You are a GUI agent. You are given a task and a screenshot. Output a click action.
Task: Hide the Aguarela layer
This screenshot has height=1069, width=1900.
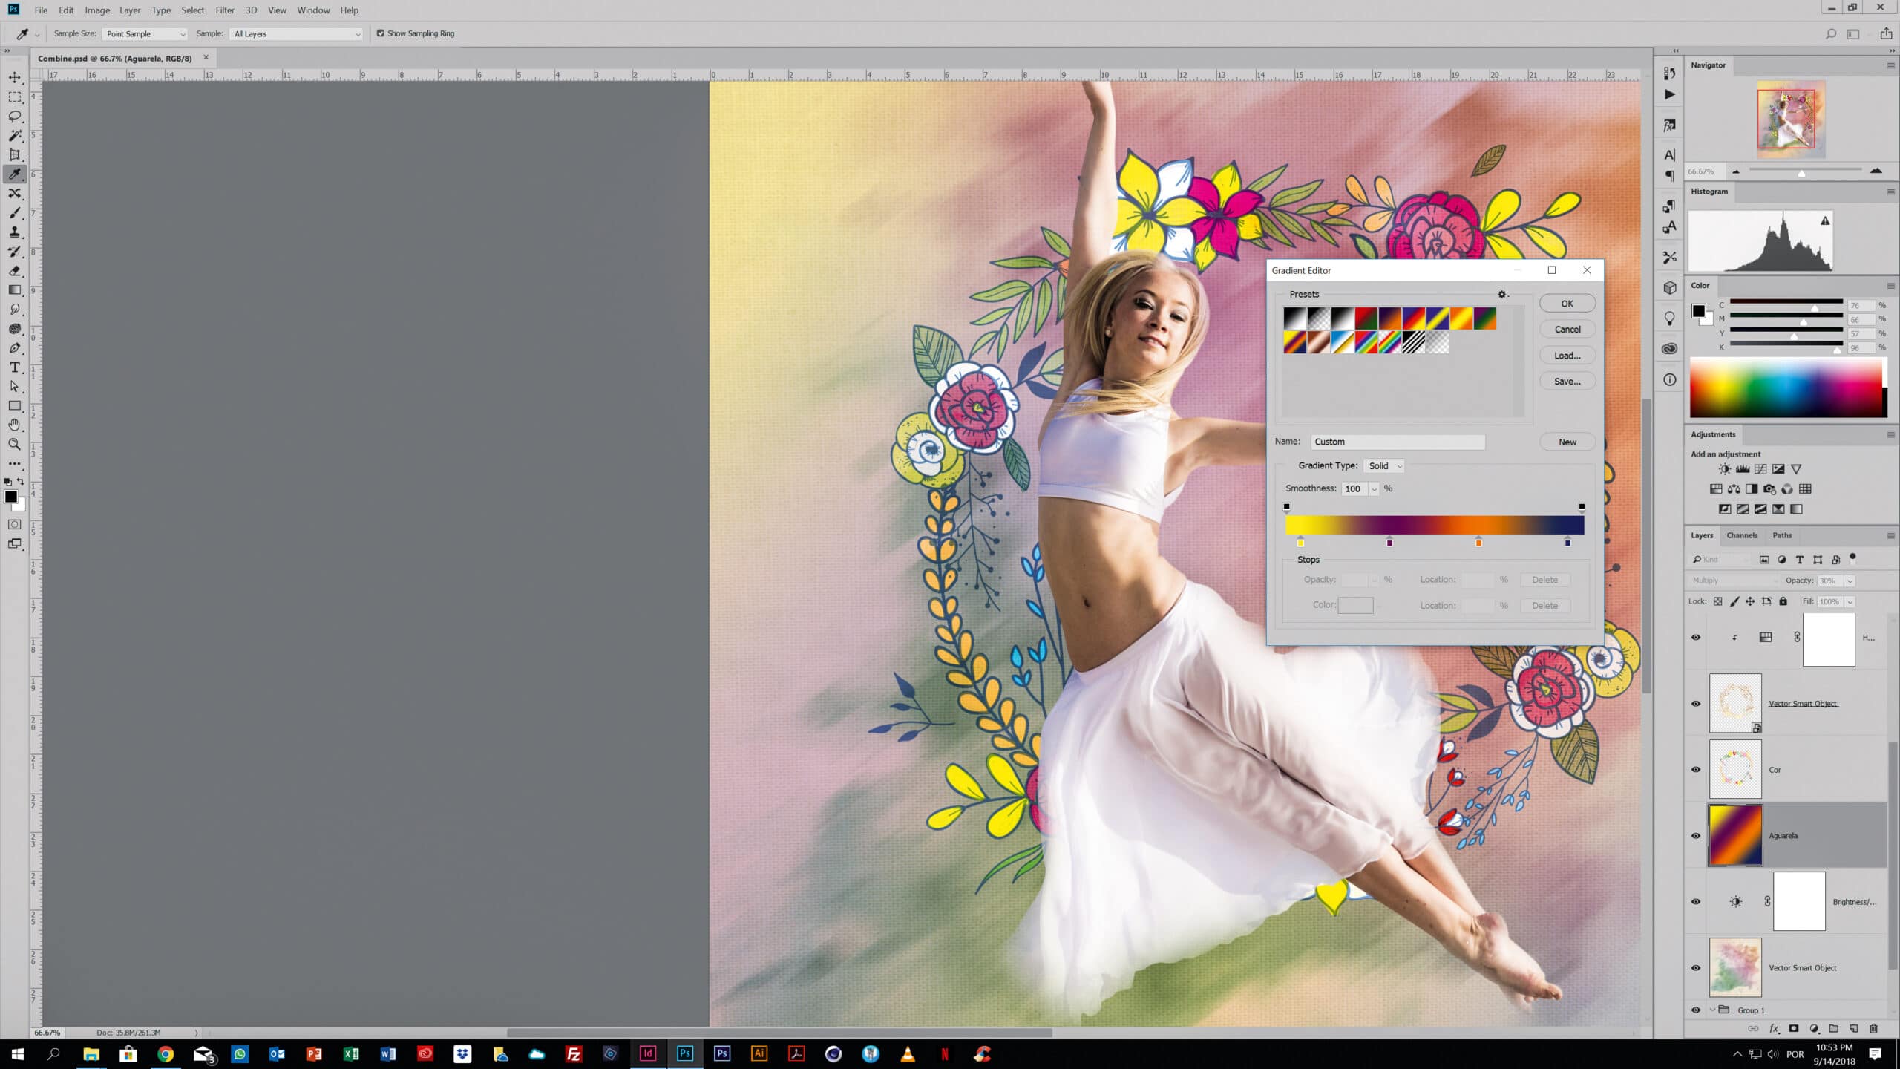coord(1696,836)
